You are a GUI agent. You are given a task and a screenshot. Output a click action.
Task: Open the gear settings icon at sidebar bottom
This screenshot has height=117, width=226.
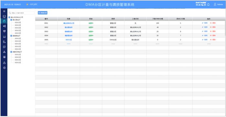4,68
